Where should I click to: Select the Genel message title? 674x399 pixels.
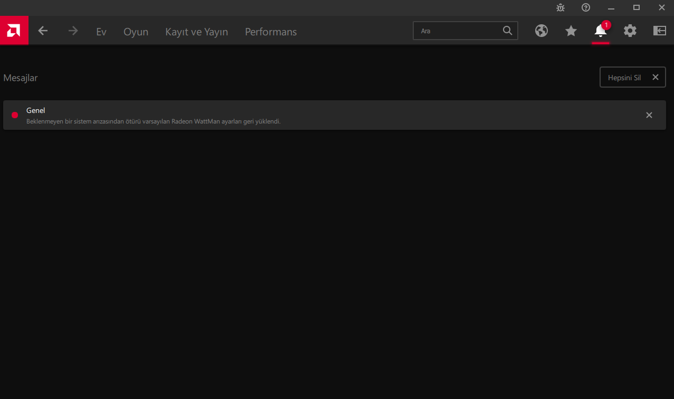[x=36, y=110]
